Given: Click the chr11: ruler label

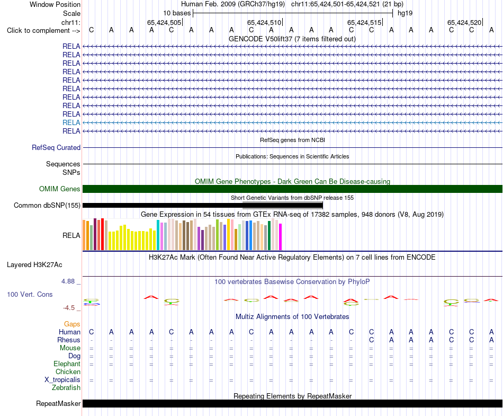Looking at the screenshot, I should 71,22.
